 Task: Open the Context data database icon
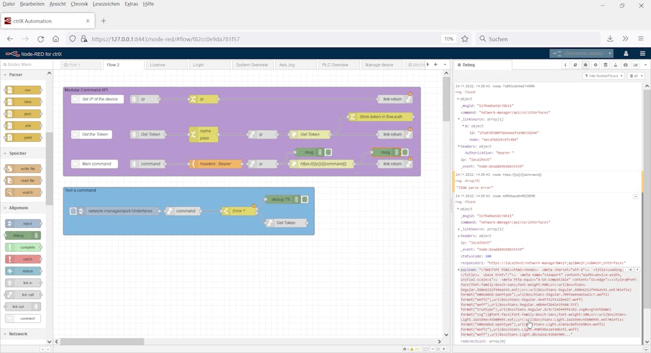coord(605,64)
